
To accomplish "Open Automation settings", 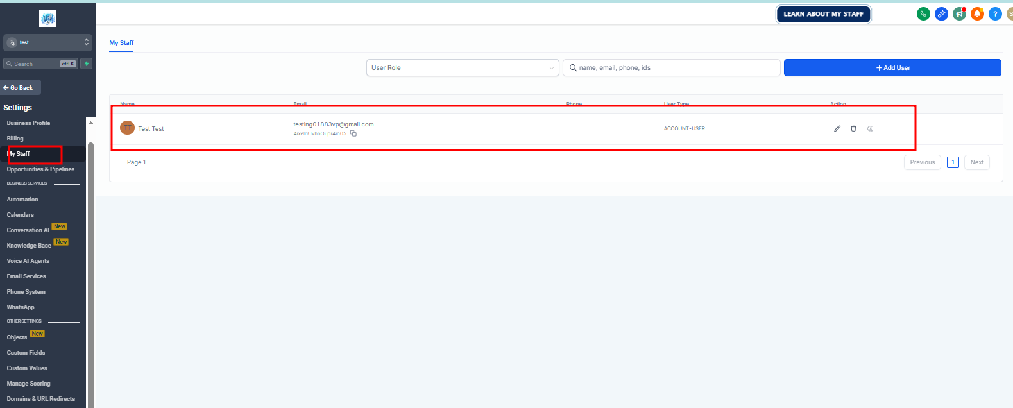I will pos(22,200).
